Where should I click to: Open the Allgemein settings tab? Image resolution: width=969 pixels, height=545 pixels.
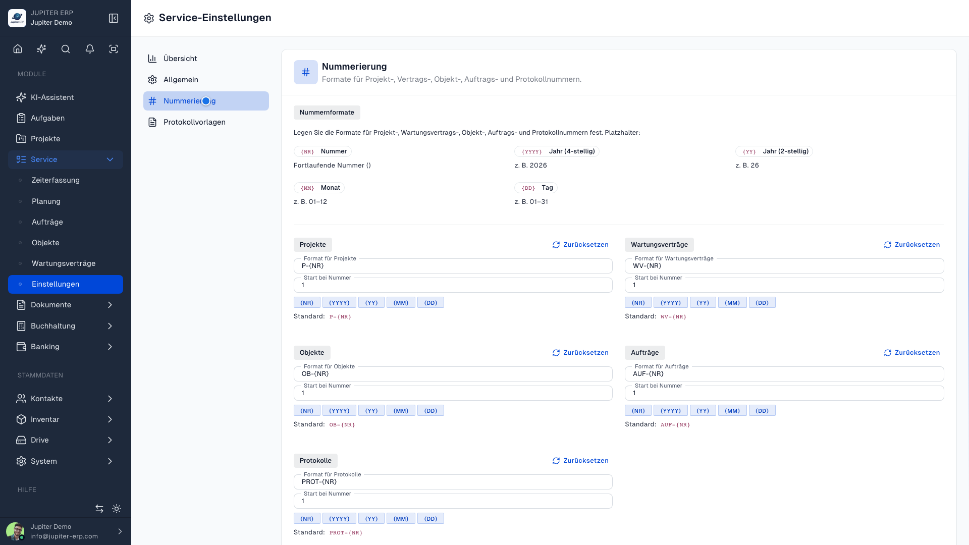tap(206, 80)
